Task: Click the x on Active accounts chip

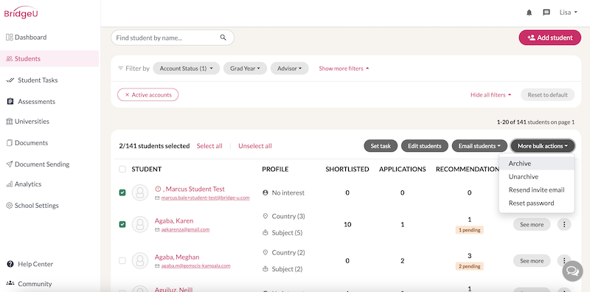Action: tap(127, 95)
